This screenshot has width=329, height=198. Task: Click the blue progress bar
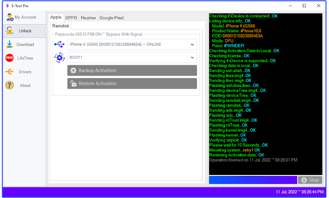[253, 180]
